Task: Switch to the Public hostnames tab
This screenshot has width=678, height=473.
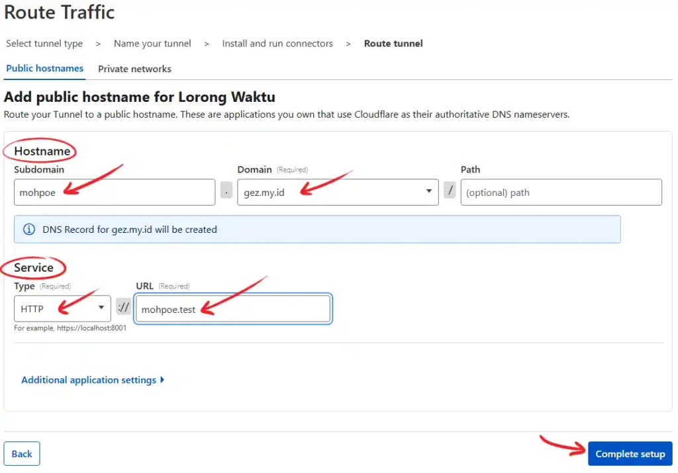Action: pyautogui.click(x=44, y=68)
